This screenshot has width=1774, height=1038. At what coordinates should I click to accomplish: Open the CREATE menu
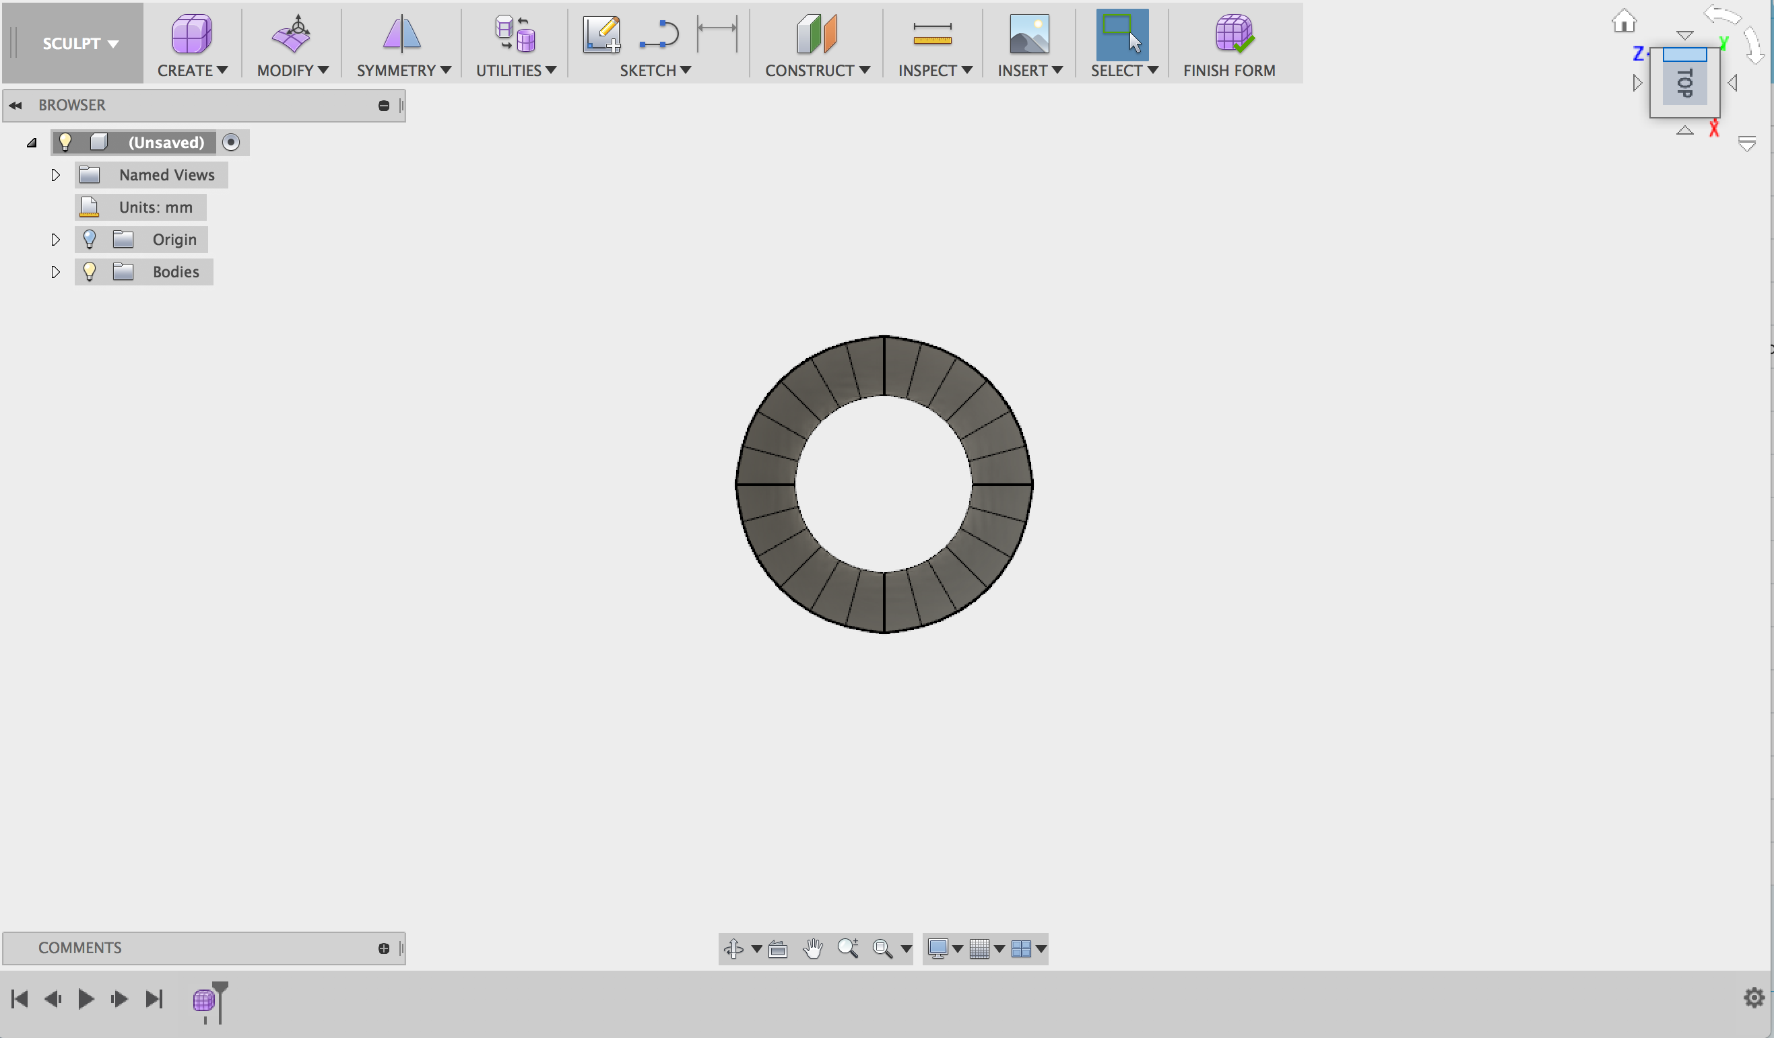(x=192, y=71)
